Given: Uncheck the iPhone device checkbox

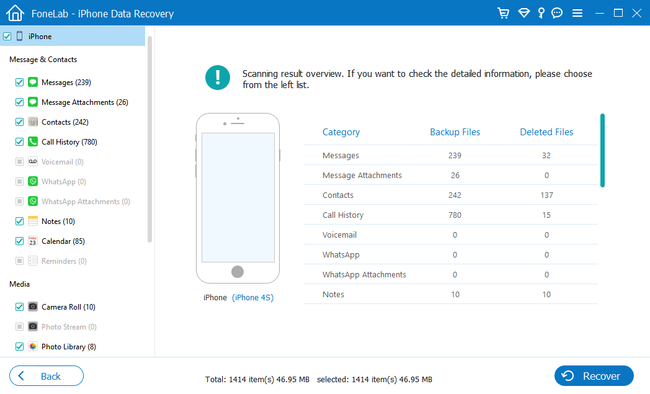Looking at the screenshot, I should (7, 37).
